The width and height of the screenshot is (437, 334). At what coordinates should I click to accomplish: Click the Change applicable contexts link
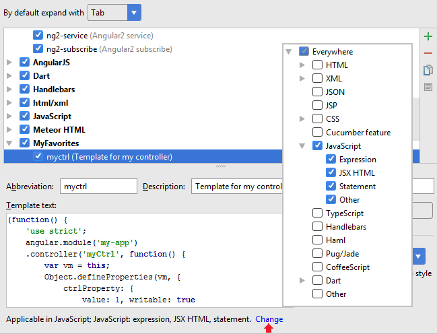[x=269, y=319]
